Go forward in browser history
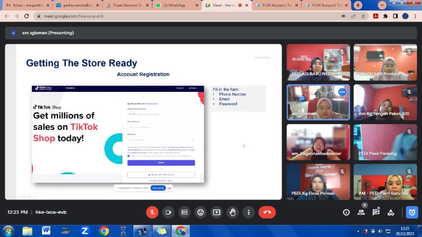Image resolution: width=422 pixels, height=237 pixels. [17, 16]
